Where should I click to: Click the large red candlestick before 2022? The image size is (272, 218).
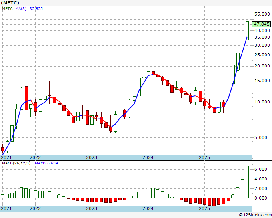(26, 98)
